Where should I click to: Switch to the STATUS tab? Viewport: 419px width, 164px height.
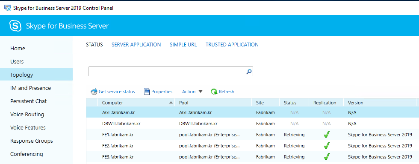coord(94,45)
